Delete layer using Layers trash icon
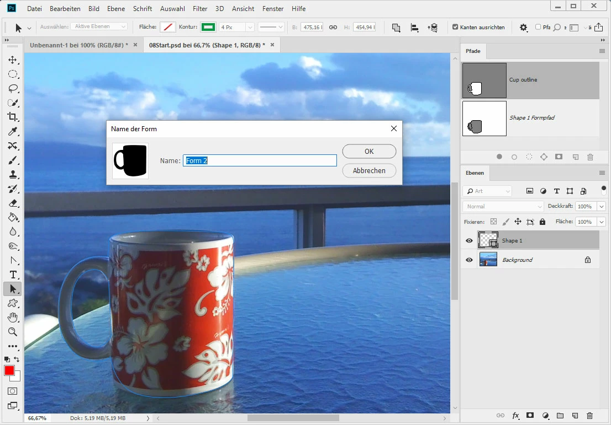 589,416
